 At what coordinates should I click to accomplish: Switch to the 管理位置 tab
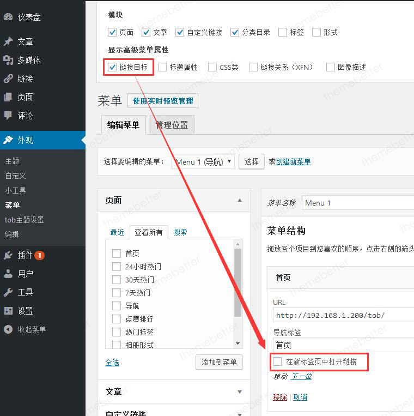172,125
